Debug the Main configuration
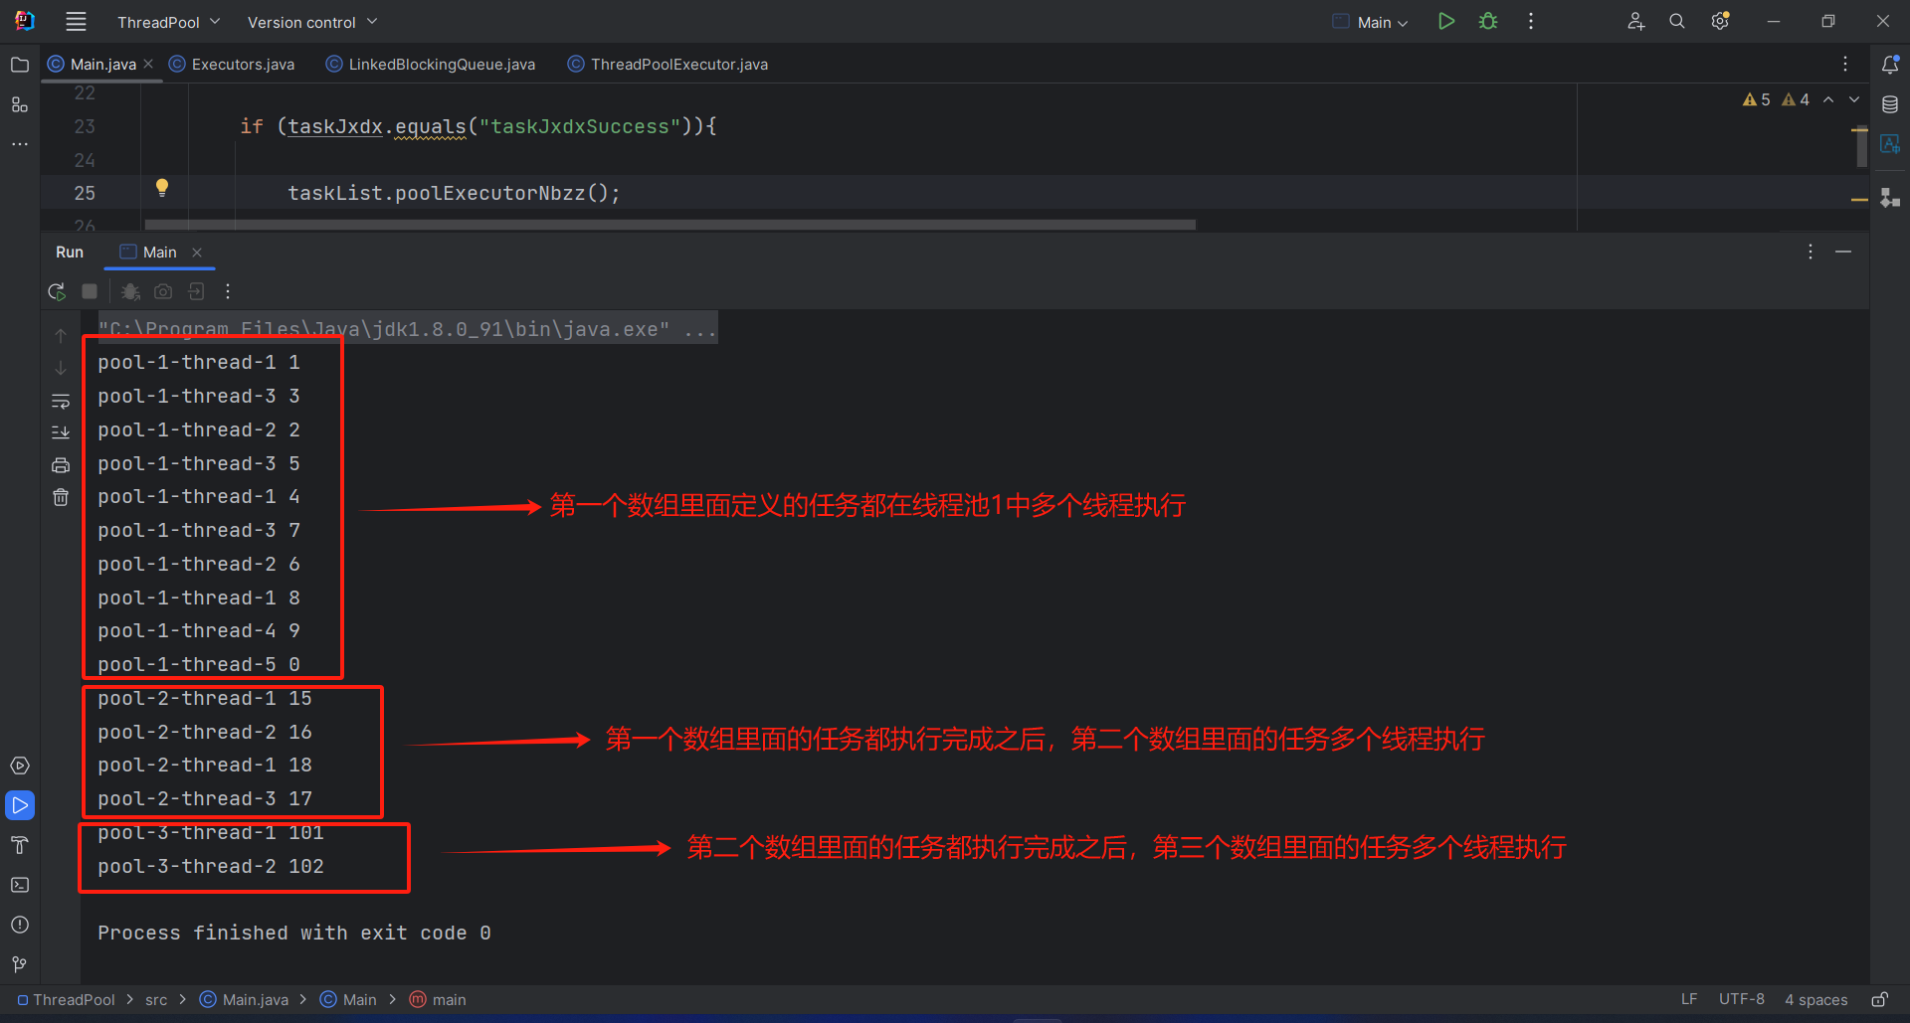 click(x=1488, y=21)
